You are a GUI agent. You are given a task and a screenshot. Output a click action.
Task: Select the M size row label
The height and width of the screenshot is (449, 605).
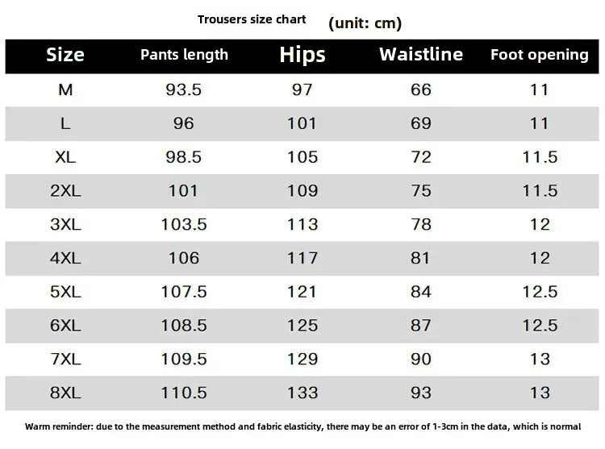[65, 89]
